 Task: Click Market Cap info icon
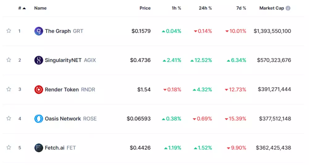288,8
